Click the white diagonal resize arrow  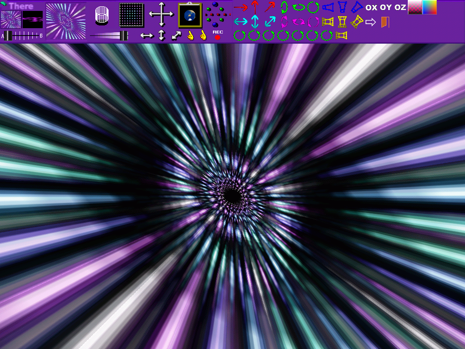coord(176,35)
